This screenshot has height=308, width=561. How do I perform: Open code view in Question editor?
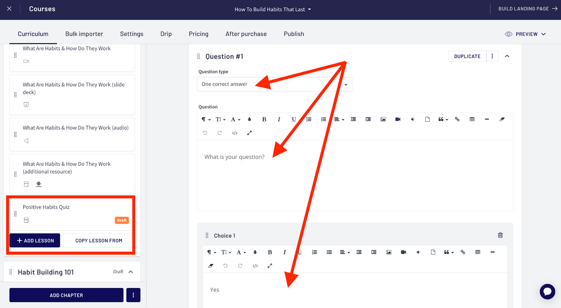pyautogui.click(x=235, y=133)
